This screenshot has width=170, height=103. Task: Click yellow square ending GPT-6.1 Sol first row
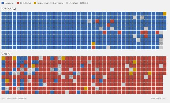[x=165, y=14]
